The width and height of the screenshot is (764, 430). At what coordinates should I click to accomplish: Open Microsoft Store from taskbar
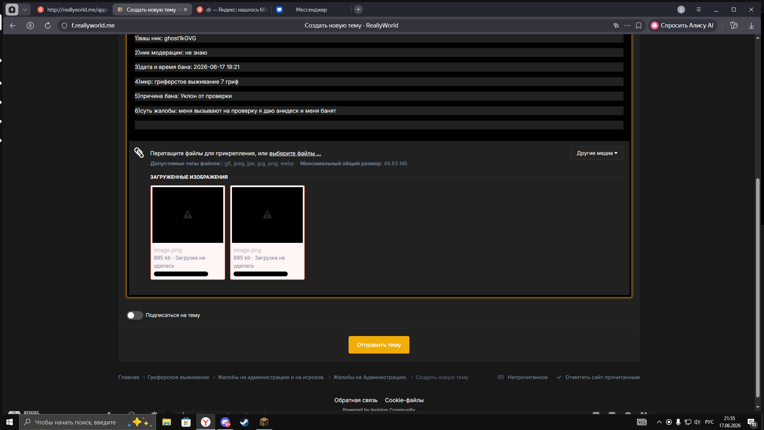(186, 422)
